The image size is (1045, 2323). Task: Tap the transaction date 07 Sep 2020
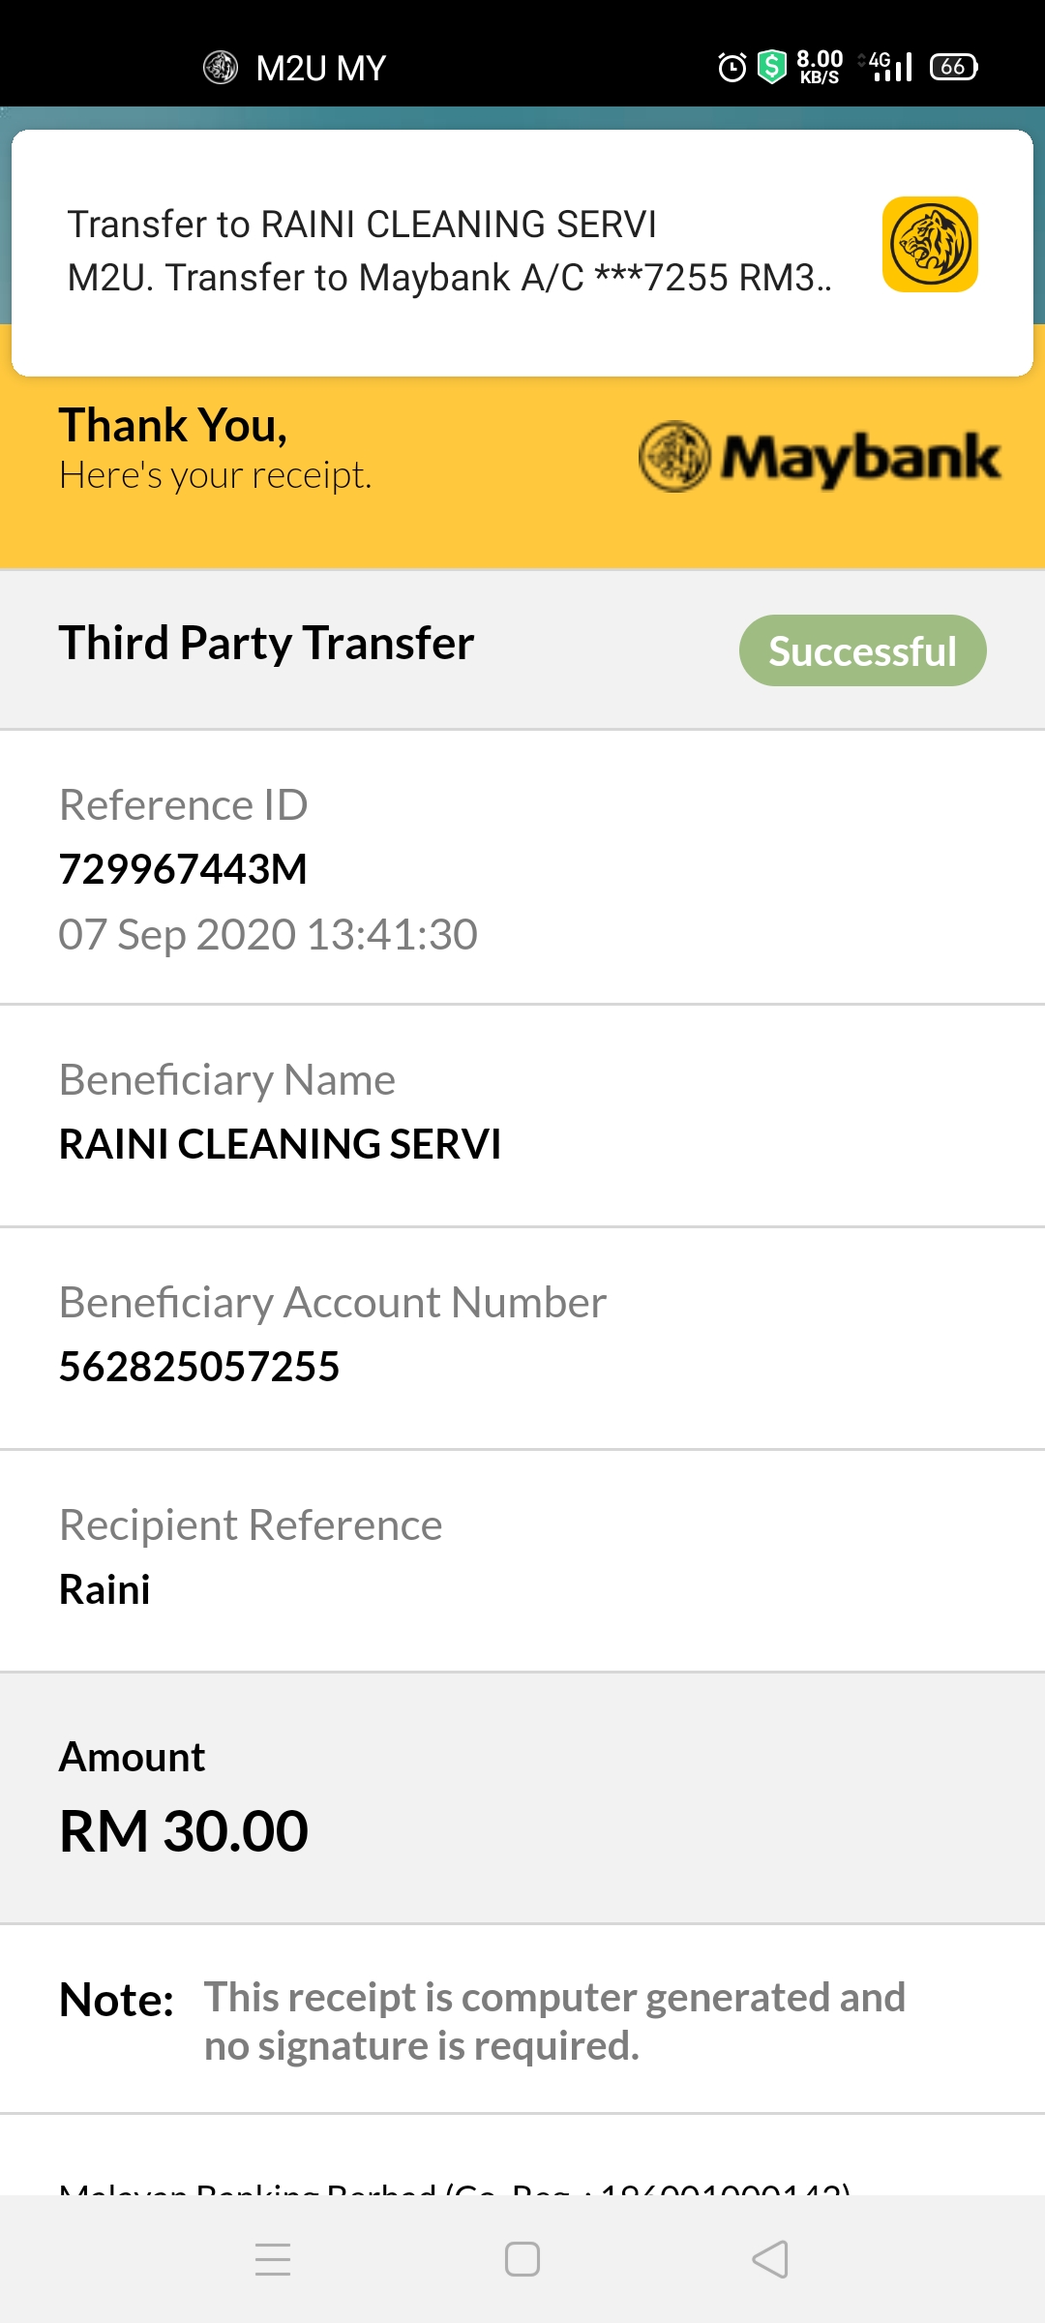177,935
